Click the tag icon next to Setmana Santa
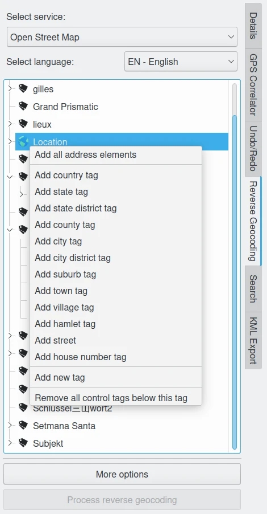The height and width of the screenshot is (514, 267). [x=23, y=426]
